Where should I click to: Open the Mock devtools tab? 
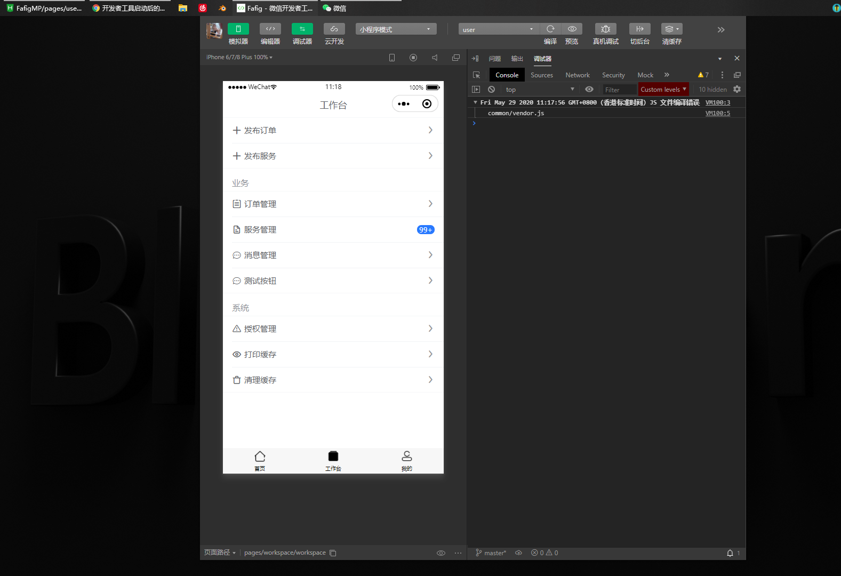coord(645,75)
